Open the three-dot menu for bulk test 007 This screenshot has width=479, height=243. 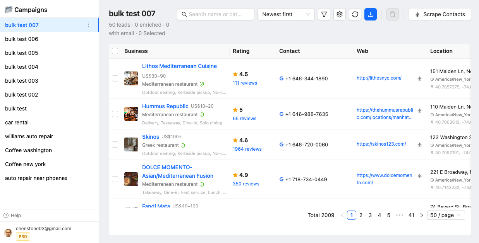pyautogui.click(x=89, y=25)
